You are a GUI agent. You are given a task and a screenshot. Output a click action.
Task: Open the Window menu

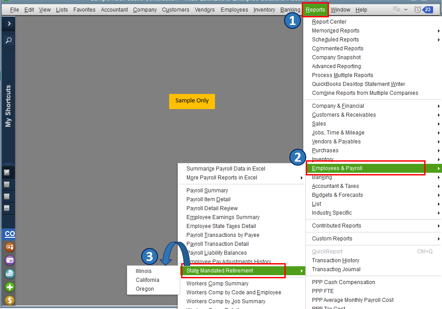pyautogui.click(x=340, y=10)
